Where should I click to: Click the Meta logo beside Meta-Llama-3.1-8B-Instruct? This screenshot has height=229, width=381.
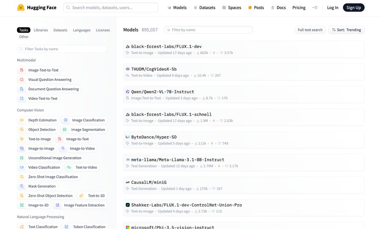pos(128,160)
